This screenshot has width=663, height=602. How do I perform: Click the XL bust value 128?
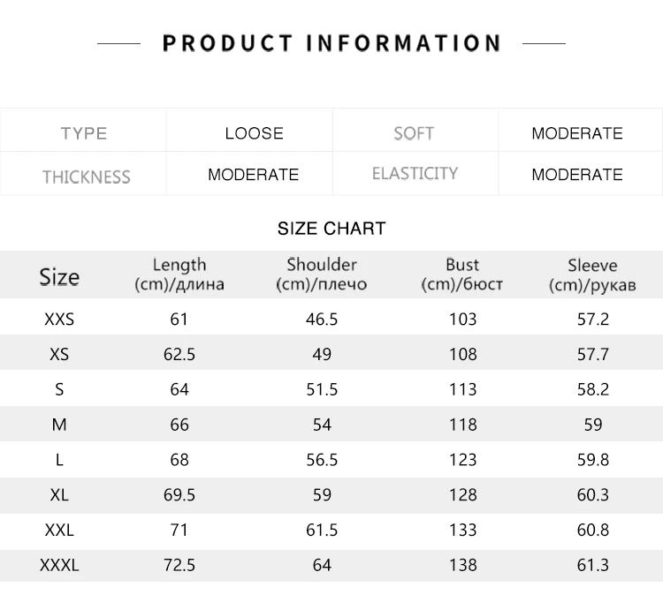click(x=463, y=495)
